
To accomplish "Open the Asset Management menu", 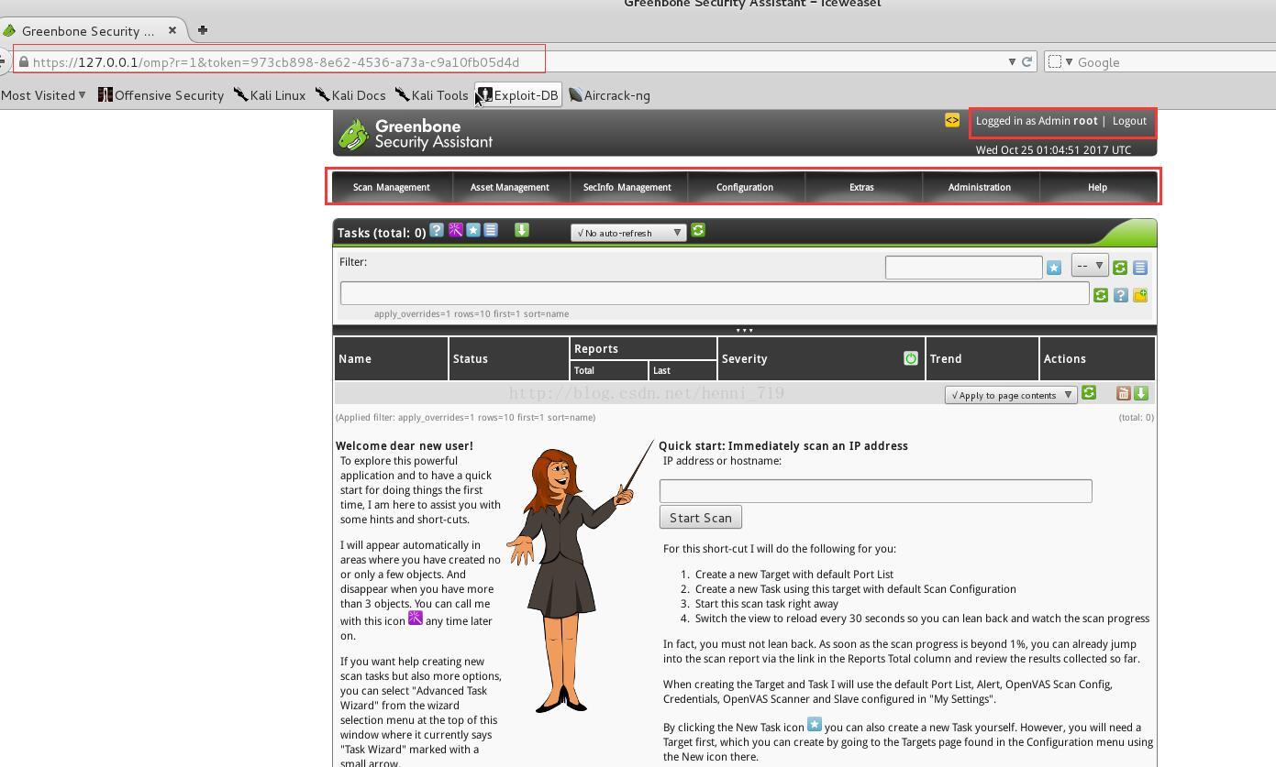I will [x=510, y=187].
